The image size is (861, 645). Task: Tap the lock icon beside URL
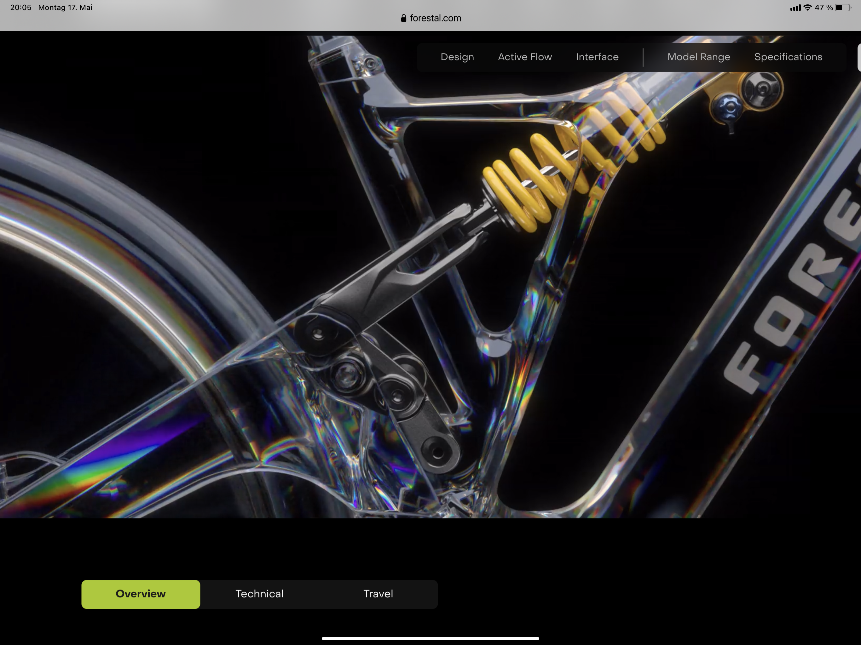(403, 18)
